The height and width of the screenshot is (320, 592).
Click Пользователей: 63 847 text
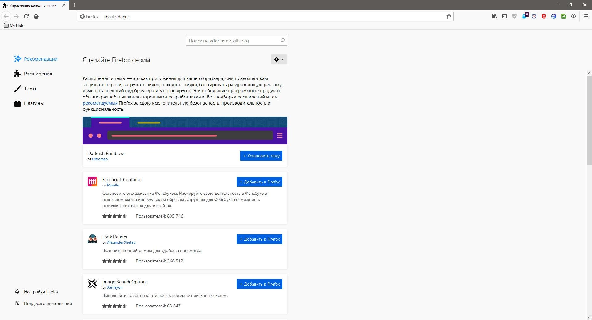[158, 306]
